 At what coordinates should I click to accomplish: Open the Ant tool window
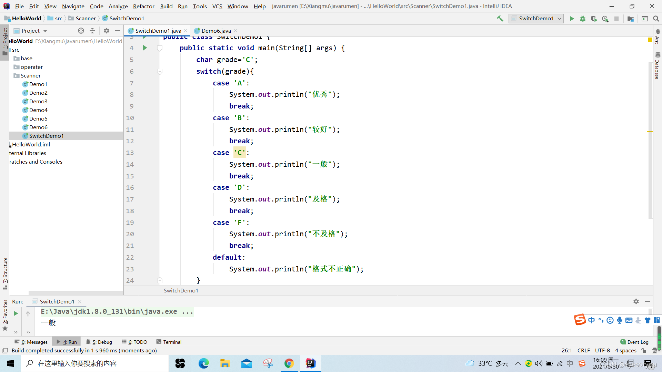pos(658,36)
